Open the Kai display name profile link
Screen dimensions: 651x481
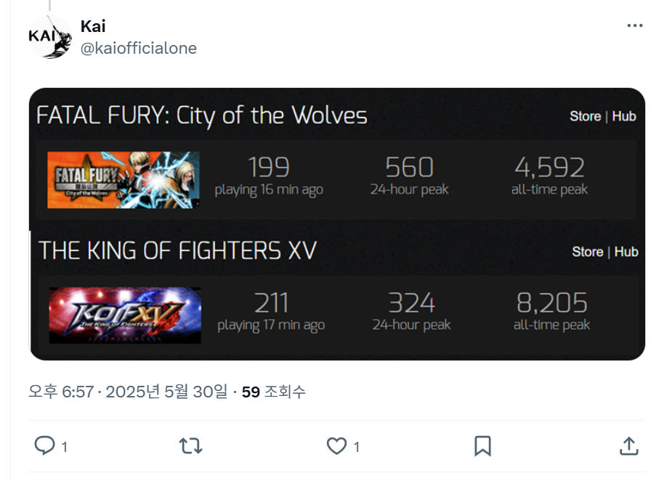pyautogui.click(x=93, y=26)
